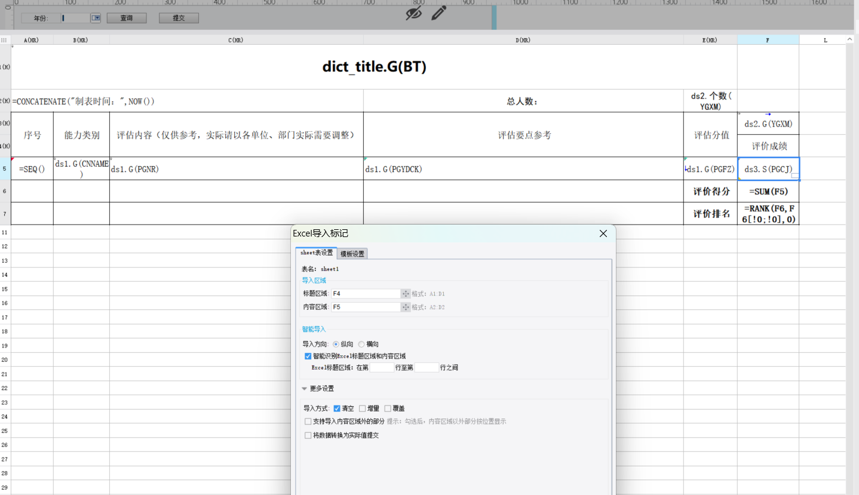This screenshot has height=495, width=859.
Task: Click the 标题区域 input field
Action: [365, 294]
